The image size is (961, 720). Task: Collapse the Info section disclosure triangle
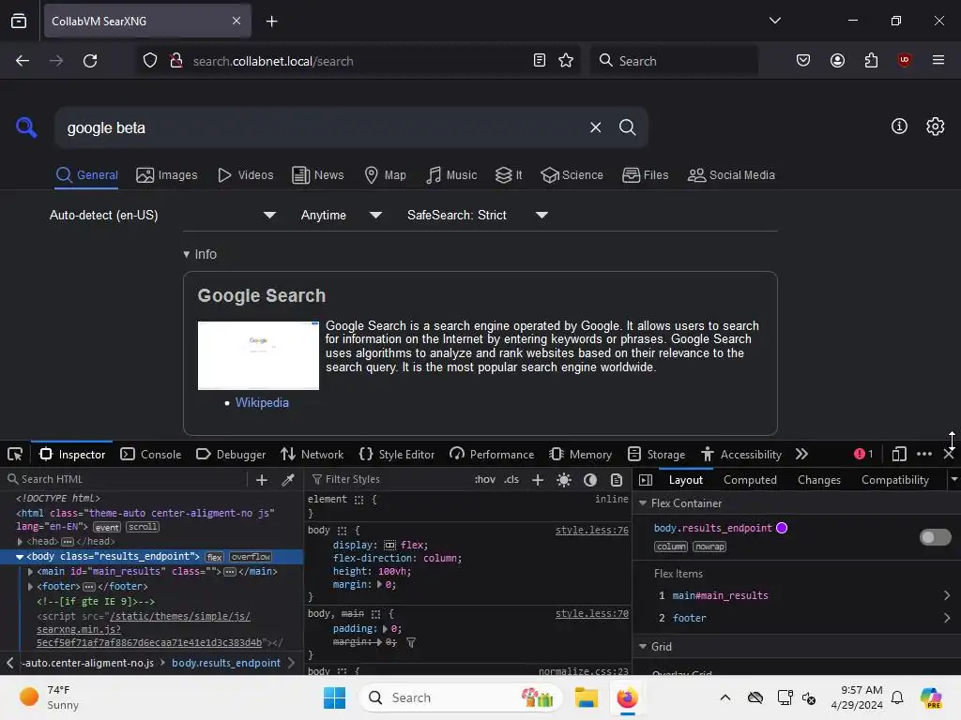point(187,254)
